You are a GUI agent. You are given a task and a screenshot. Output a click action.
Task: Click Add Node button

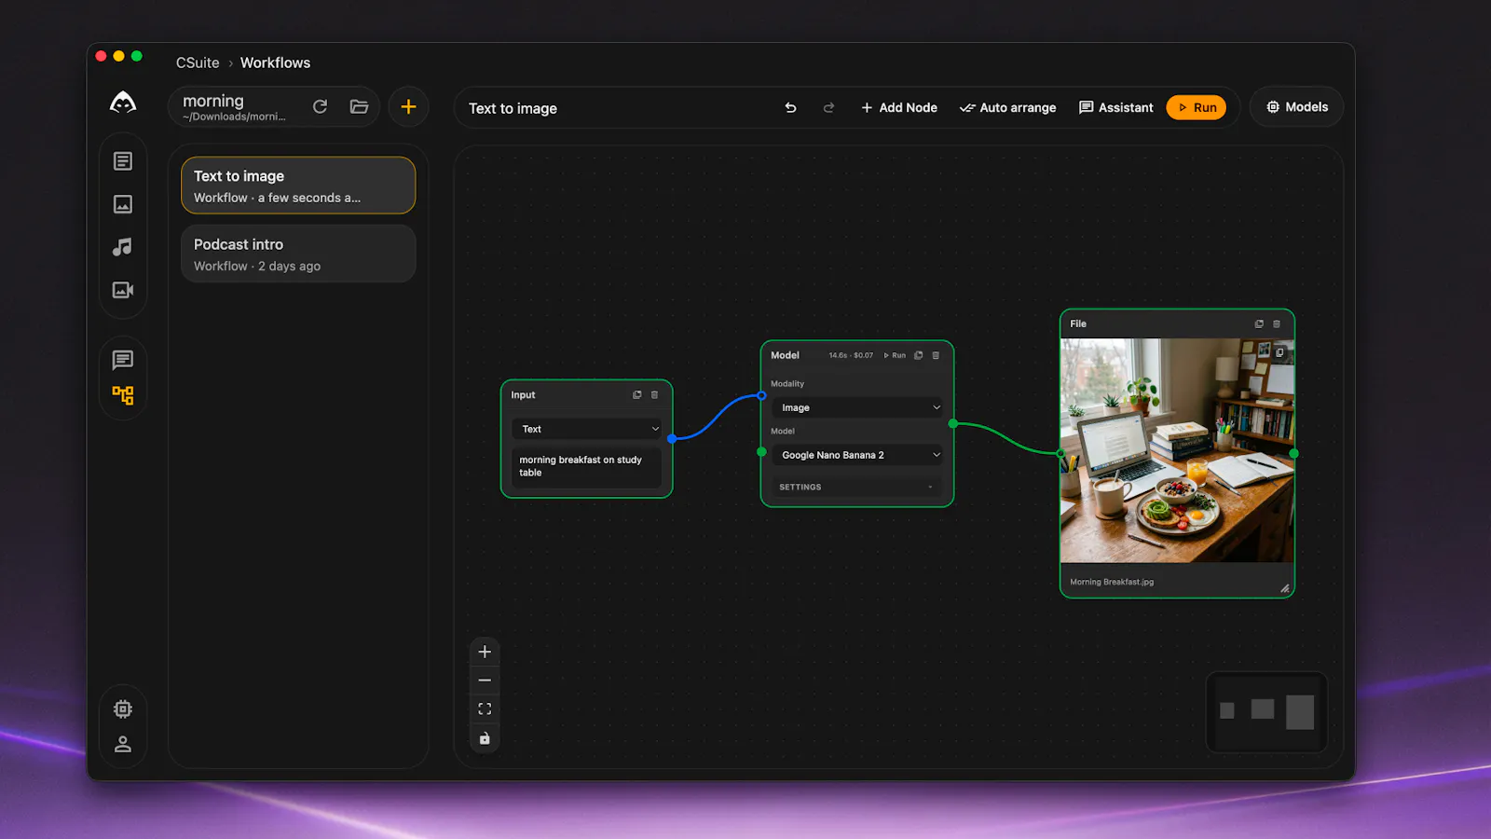pyautogui.click(x=899, y=107)
